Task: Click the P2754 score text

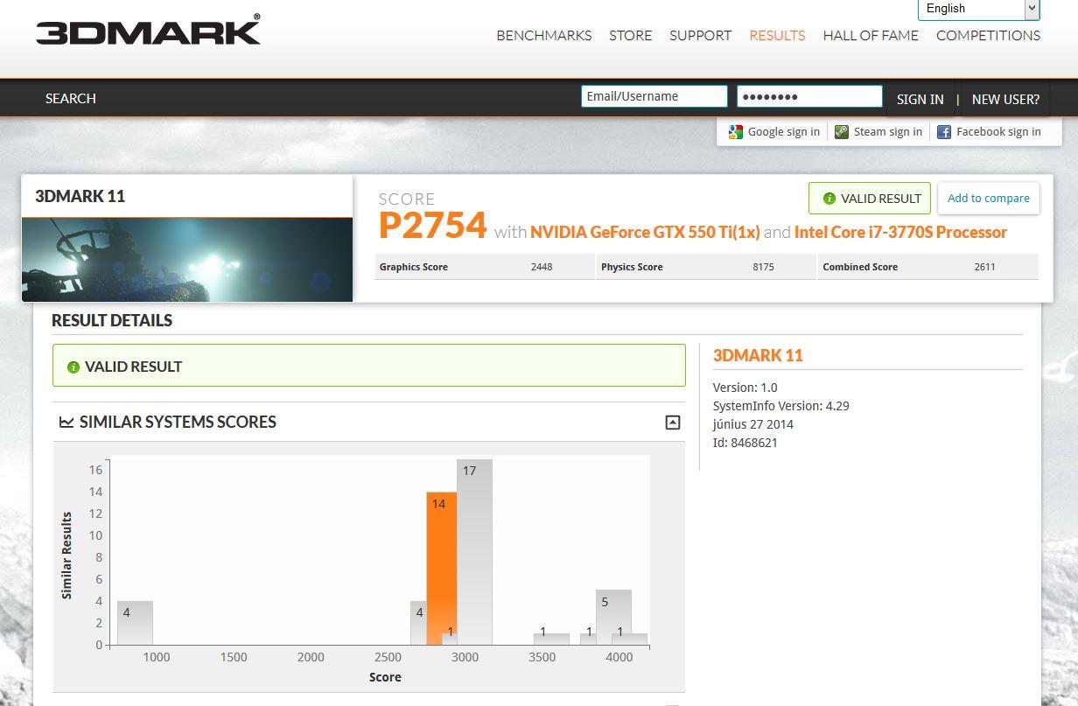Action: (x=432, y=226)
